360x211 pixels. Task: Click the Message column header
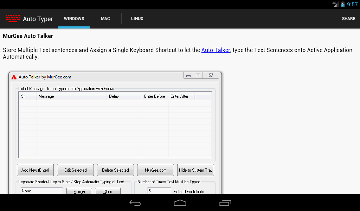click(x=72, y=96)
